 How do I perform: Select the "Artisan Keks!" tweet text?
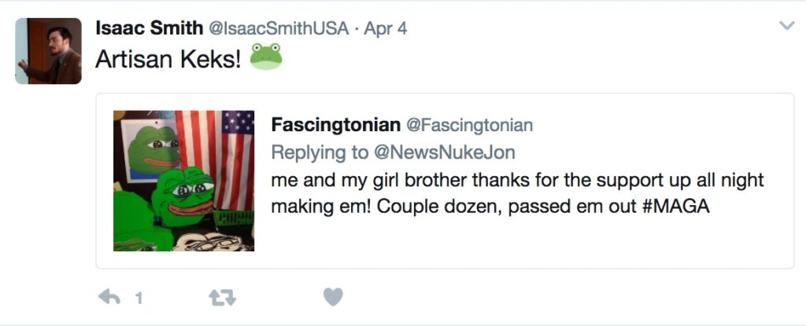coord(168,59)
